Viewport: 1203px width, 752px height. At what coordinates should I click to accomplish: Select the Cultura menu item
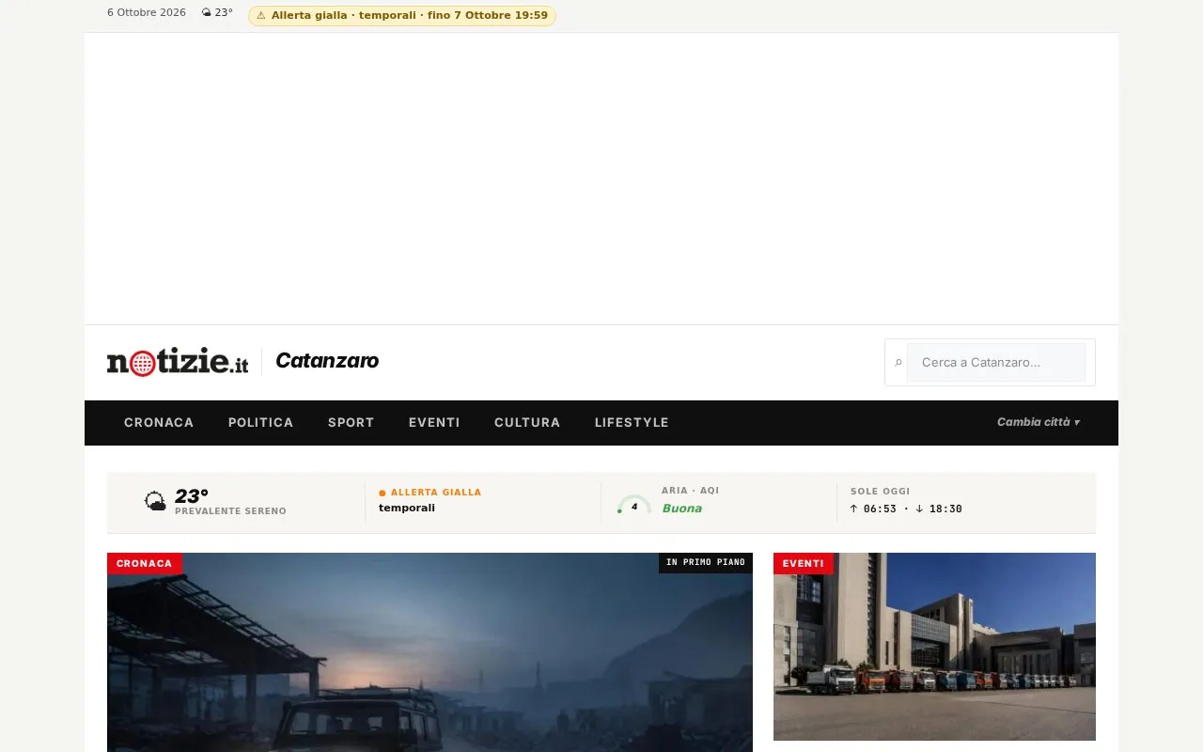click(527, 423)
